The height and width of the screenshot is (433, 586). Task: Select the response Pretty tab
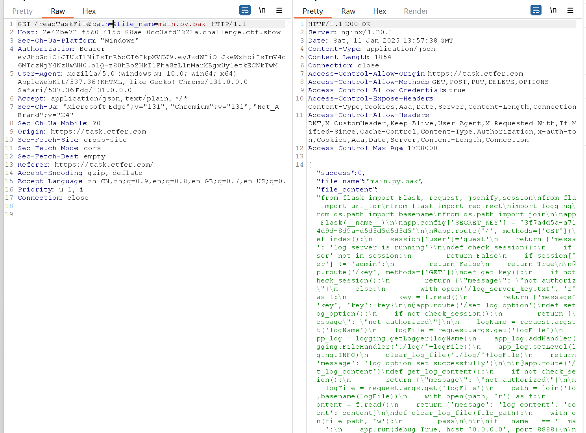313,11
